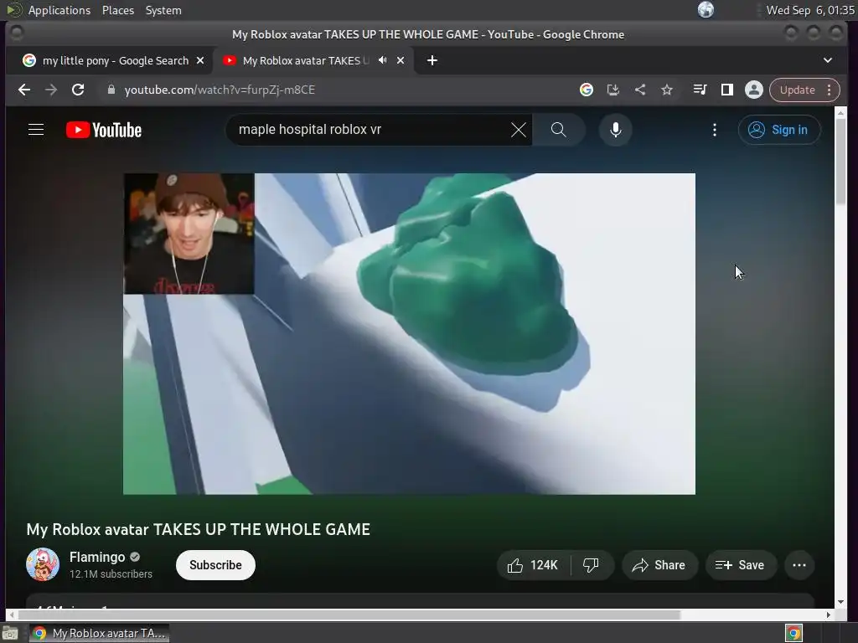Click the browser forward arrow
The height and width of the screenshot is (643, 858).
point(51,90)
